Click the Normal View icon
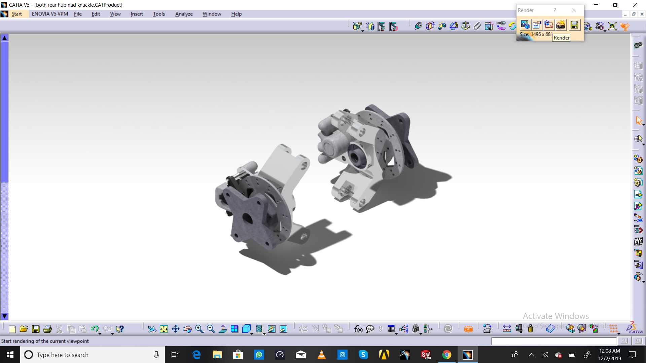646x363 pixels. (223, 329)
